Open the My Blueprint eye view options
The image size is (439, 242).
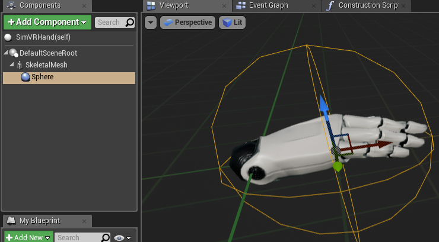pos(123,238)
